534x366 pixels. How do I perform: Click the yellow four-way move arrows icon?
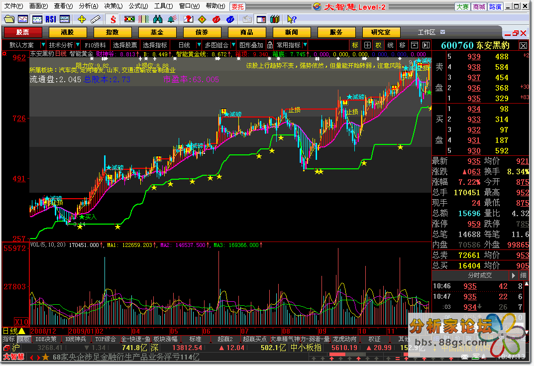82,19
